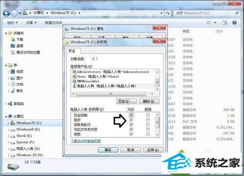244x176 pixels.
Task: Toggle allow checkbox for 读取
Action: (131, 134)
